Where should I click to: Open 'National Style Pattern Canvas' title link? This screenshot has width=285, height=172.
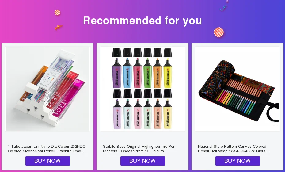point(234,149)
